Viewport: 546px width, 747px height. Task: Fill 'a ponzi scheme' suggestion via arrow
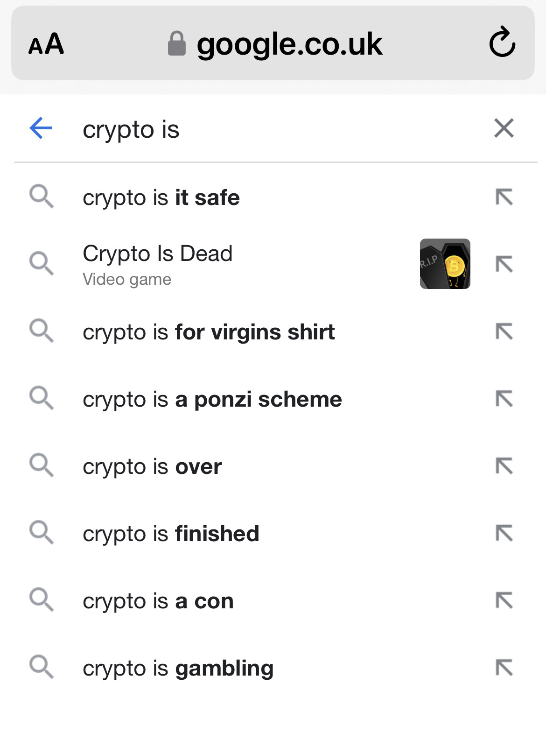[504, 399]
